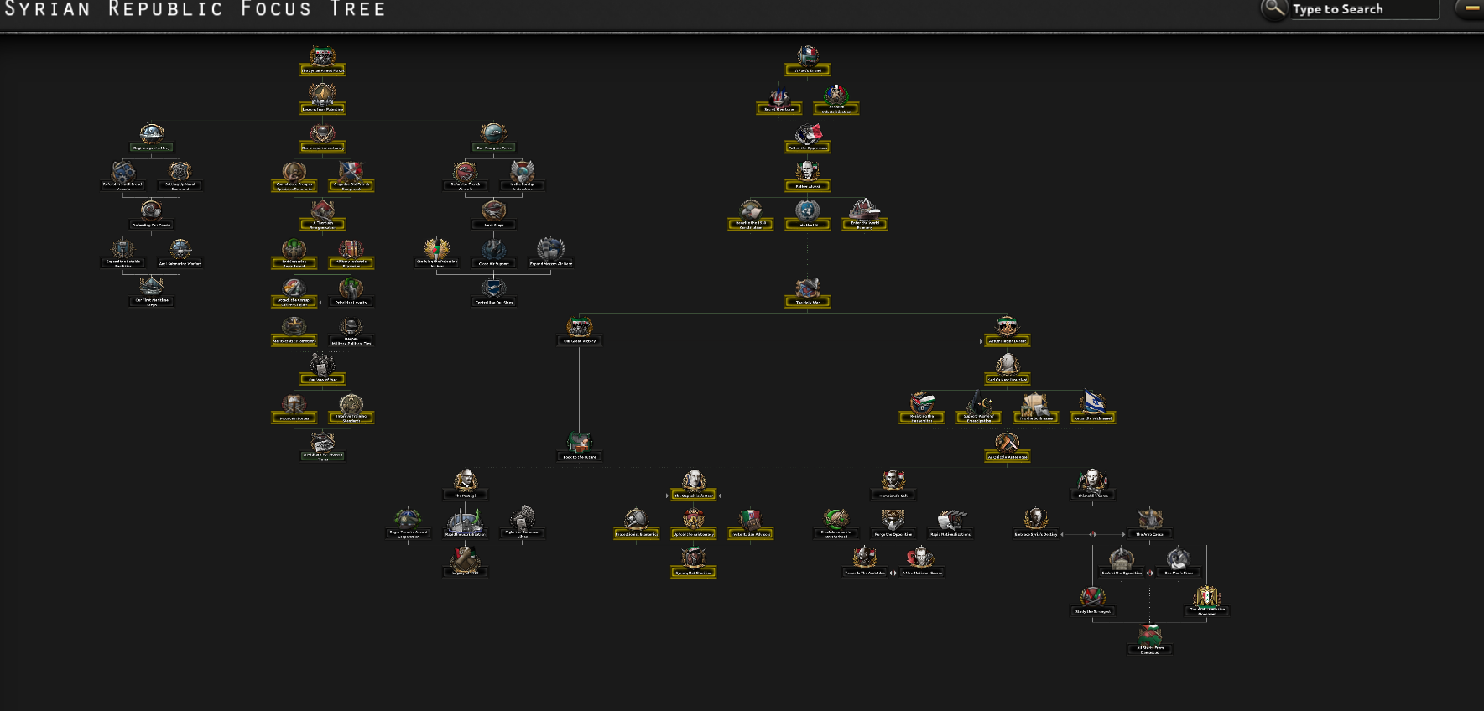The image size is (1484, 711).
Task: Select The Arab Caesar focus
Action: pos(1149,524)
